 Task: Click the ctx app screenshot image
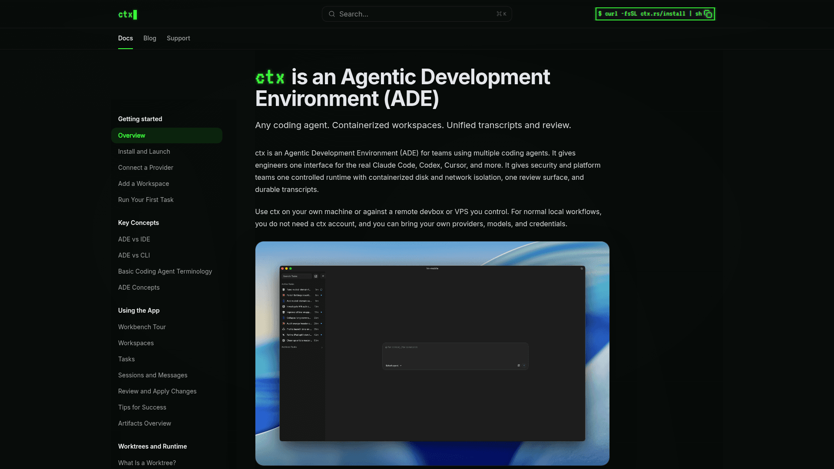(x=432, y=353)
